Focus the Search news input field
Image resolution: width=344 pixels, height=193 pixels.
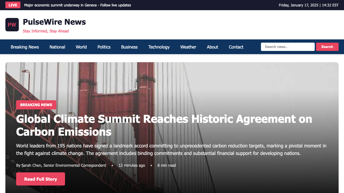(288, 47)
